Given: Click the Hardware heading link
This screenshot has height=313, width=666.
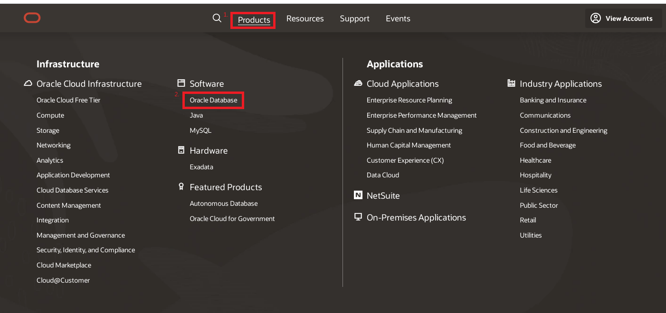Looking at the screenshot, I should pos(209,150).
